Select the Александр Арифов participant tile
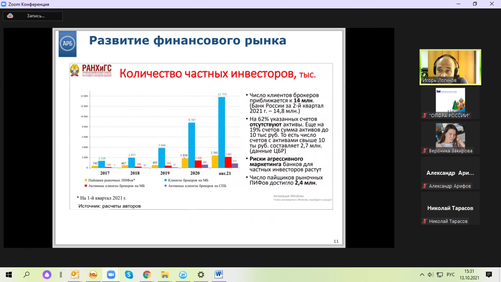This screenshot has height=282, width=501. pos(450,173)
